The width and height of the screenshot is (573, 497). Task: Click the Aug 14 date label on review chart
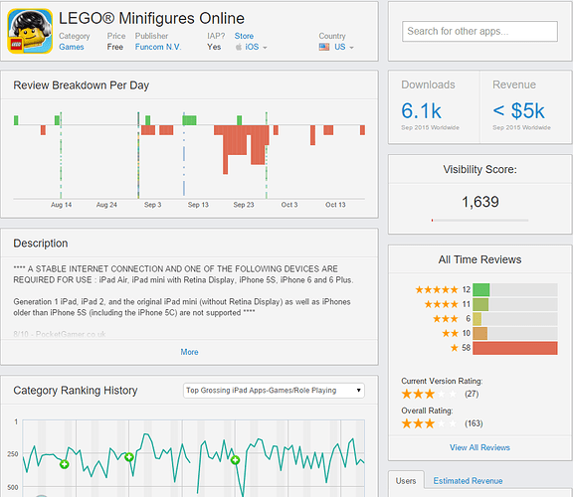61,205
